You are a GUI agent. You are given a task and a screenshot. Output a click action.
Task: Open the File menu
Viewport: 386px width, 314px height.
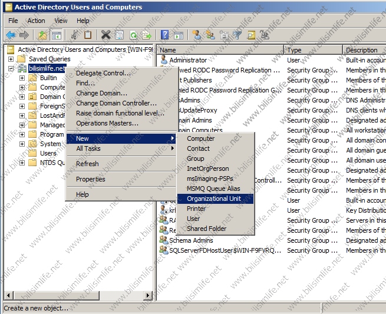pos(13,21)
